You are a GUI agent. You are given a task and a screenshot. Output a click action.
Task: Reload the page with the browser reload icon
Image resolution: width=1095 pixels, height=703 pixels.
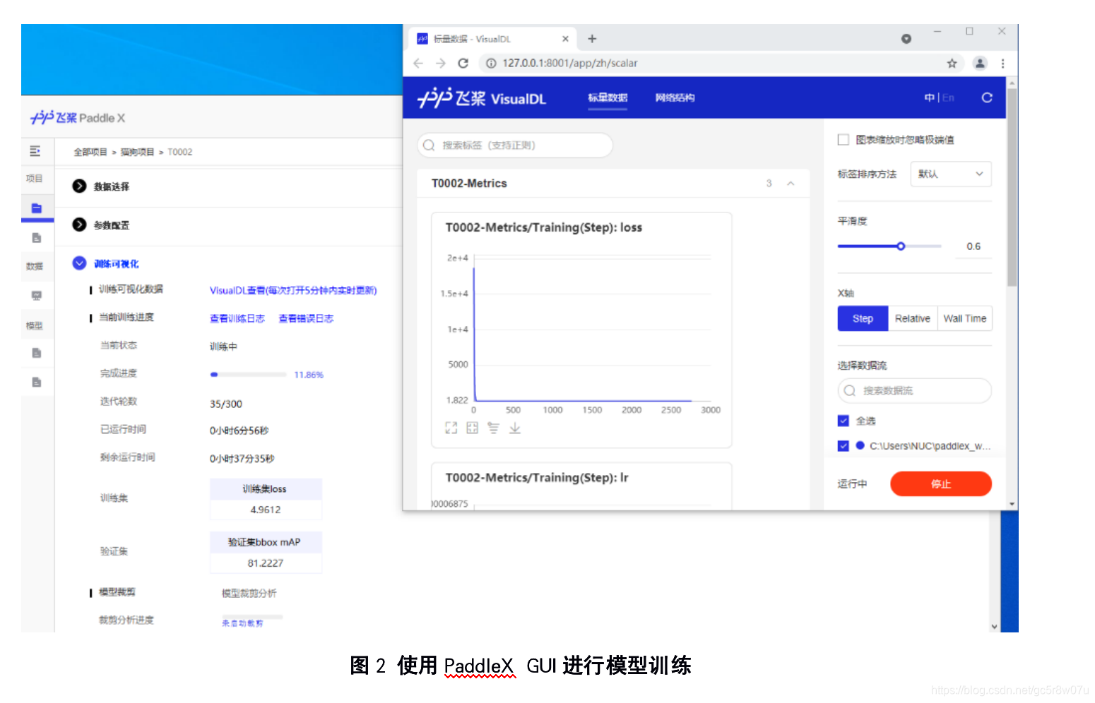click(x=463, y=63)
